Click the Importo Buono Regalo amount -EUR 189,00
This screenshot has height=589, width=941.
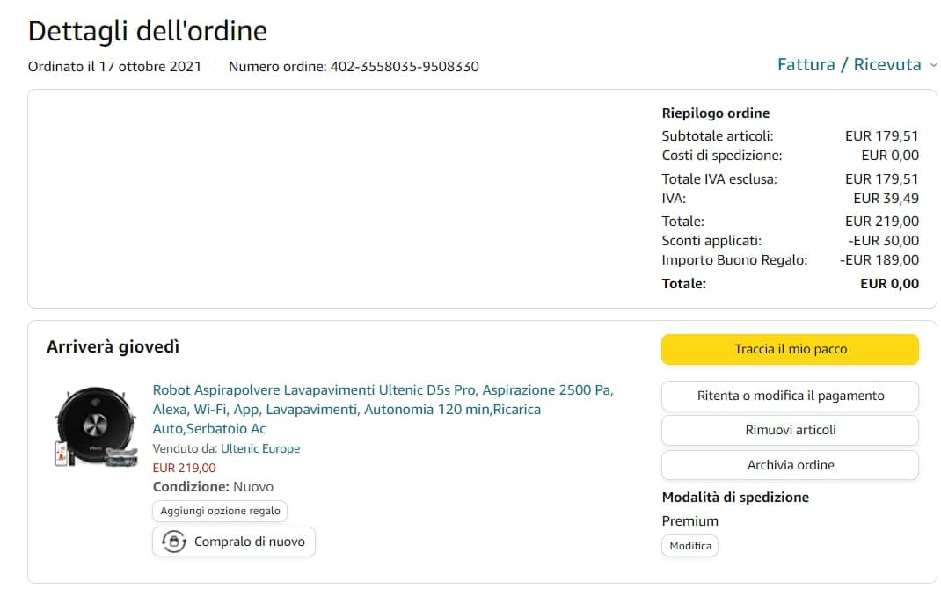click(x=879, y=260)
